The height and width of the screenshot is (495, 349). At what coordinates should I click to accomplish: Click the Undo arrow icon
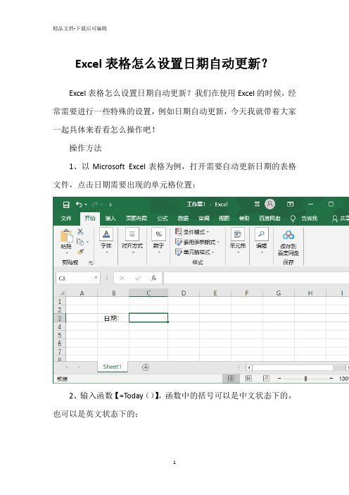pyautogui.click(x=79, y=204)
